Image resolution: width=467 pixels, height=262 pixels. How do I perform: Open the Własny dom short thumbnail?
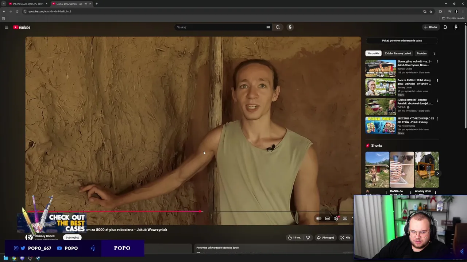pyautogui.click(x=427, y=170)
